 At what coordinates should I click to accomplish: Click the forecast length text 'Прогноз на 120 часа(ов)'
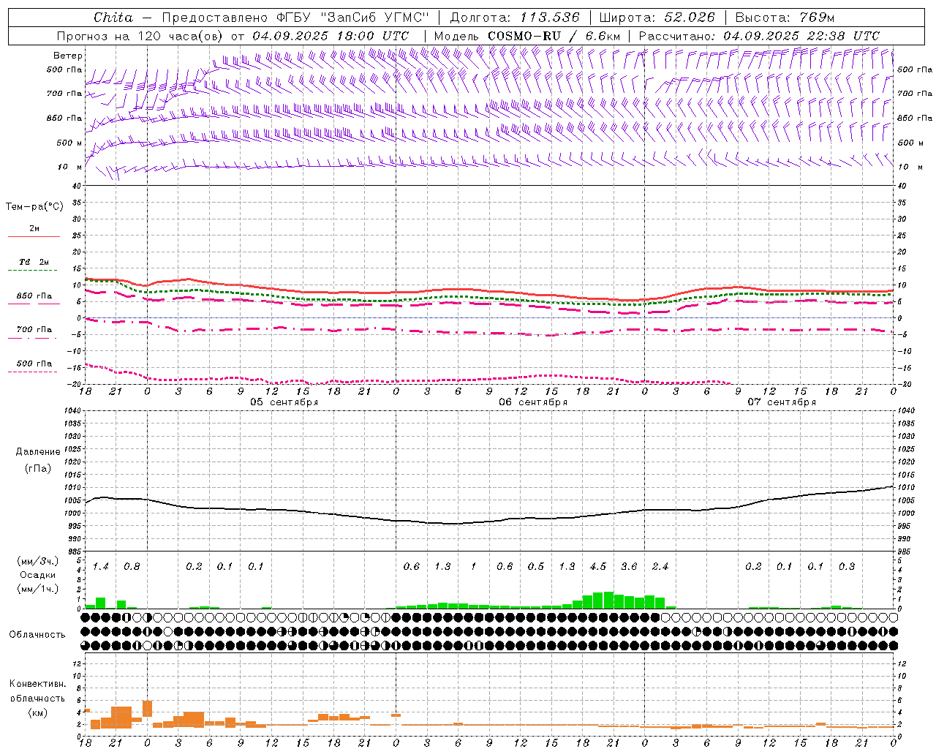pyautogui.click(x=140, y=36)
